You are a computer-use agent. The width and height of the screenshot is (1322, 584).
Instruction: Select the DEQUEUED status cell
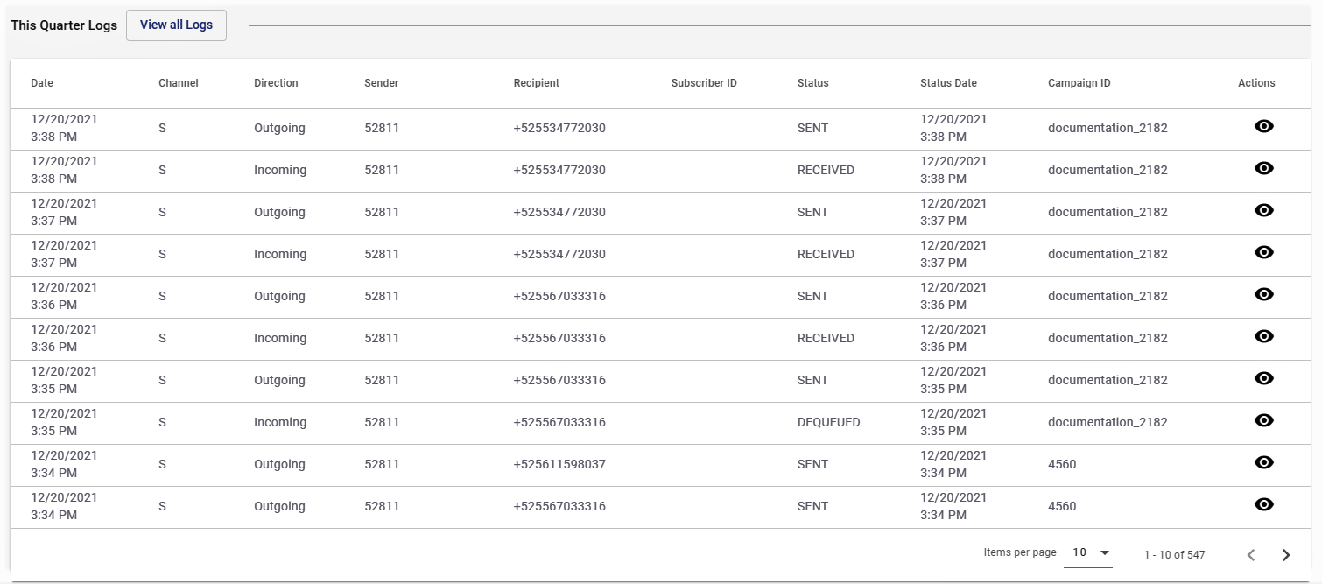tap(828, 422)
